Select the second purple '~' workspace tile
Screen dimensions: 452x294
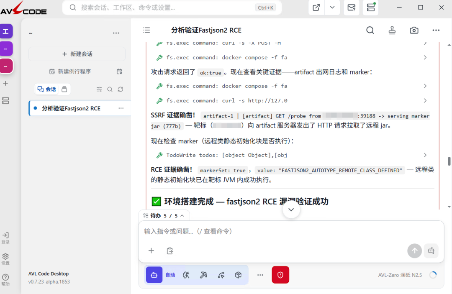pos(6,49)
